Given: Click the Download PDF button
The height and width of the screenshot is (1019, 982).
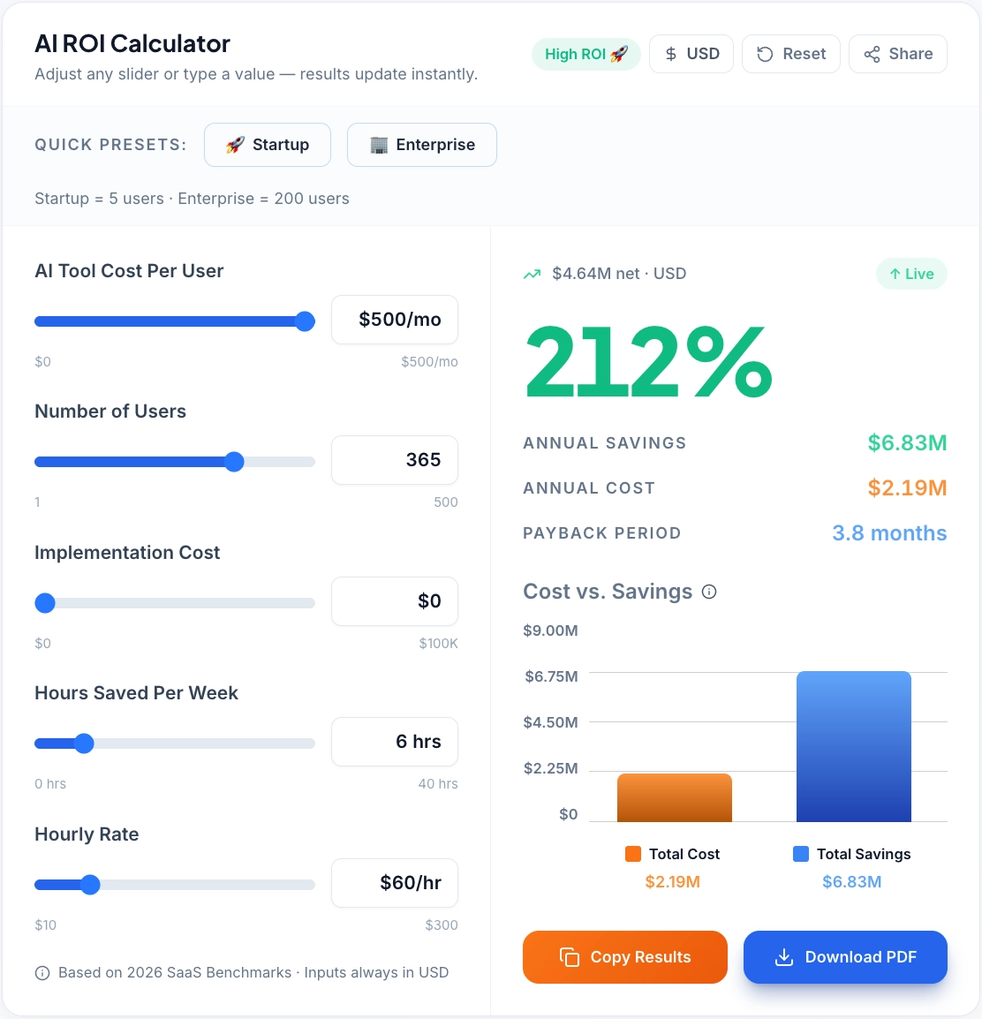Looking at the screenshot, I should [845, 956].
